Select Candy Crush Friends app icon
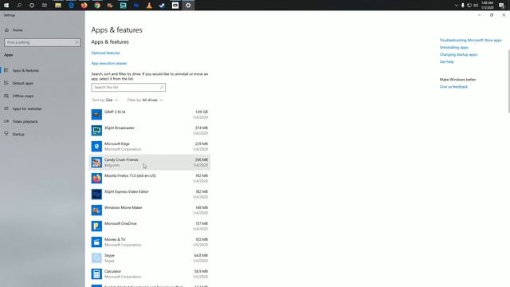 [x=96, y=163]
